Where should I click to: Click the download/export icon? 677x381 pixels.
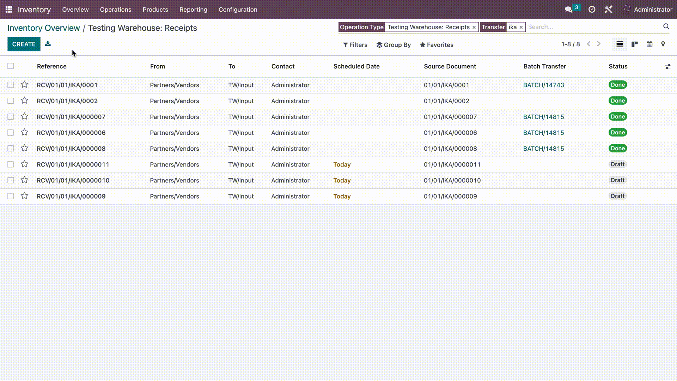click(x=48, y=44)
